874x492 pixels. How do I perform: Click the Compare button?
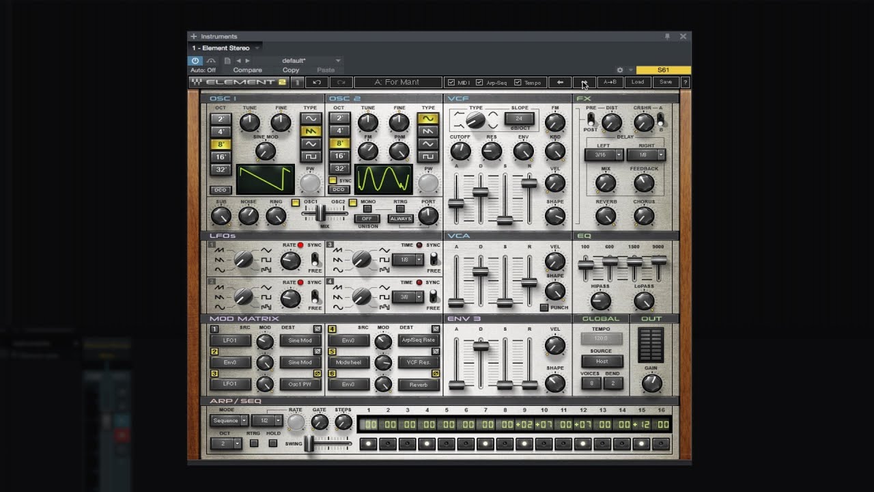[247, 70]
